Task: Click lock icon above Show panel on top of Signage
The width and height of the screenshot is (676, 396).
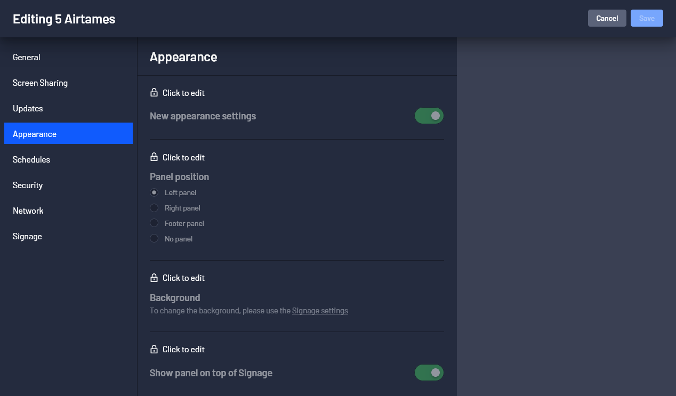Action: [x=154, y=349]
